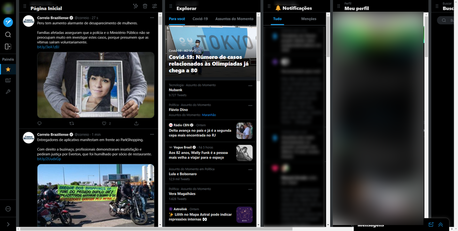Open the motorcycle protest photo in tweet

point(95,195)
